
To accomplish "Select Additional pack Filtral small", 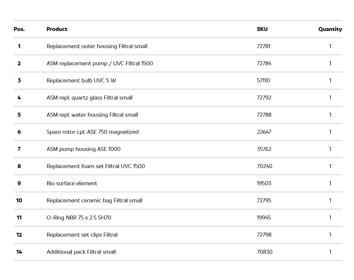I will pos(81,252).
